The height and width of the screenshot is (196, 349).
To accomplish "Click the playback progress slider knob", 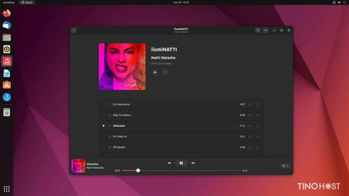I will coord(138,170).
